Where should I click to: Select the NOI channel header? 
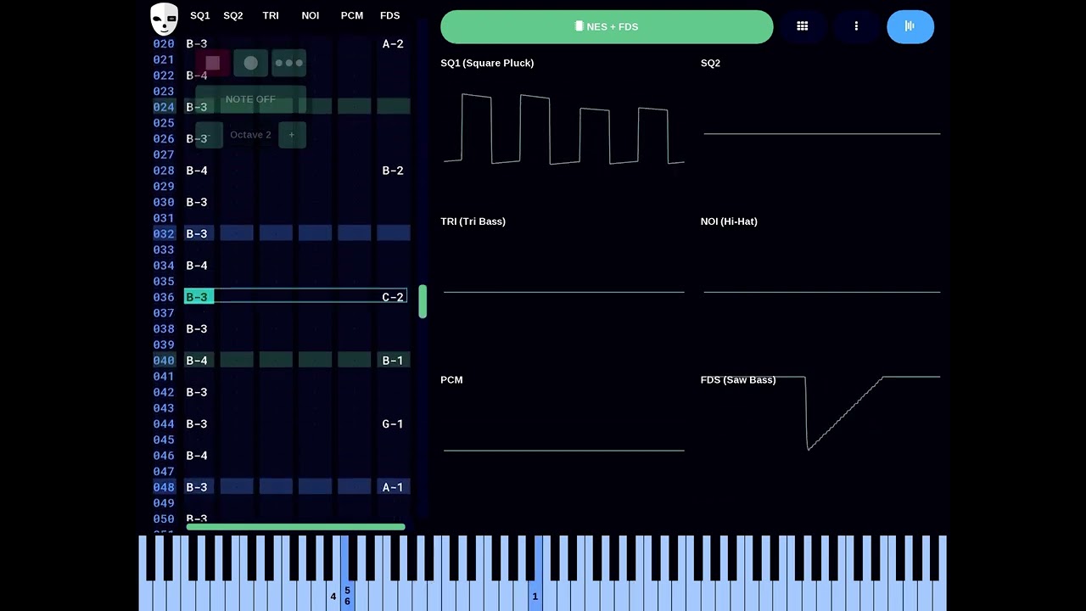[311, 15]
